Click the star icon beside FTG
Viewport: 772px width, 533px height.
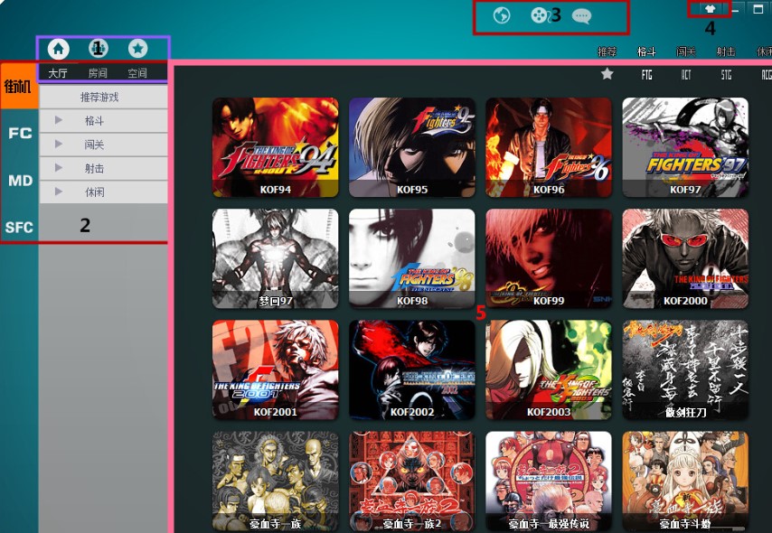click(607, 74)
